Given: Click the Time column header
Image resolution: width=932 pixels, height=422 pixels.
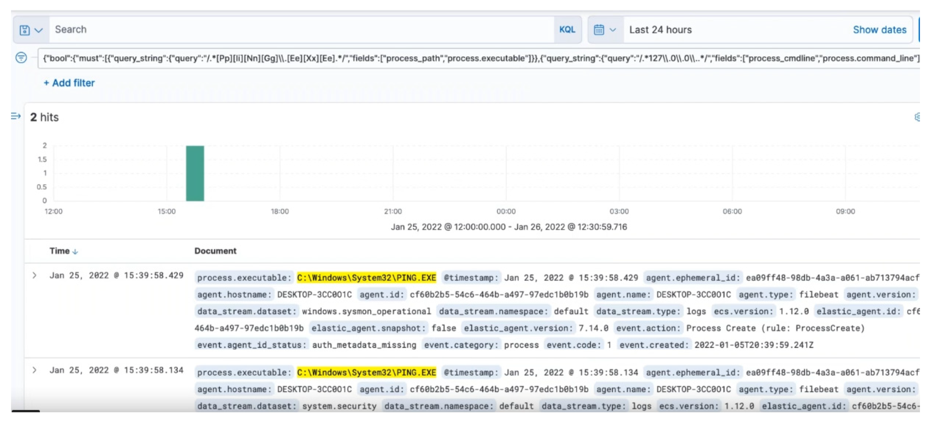Looking at the screenshot, I should [59, 251].
